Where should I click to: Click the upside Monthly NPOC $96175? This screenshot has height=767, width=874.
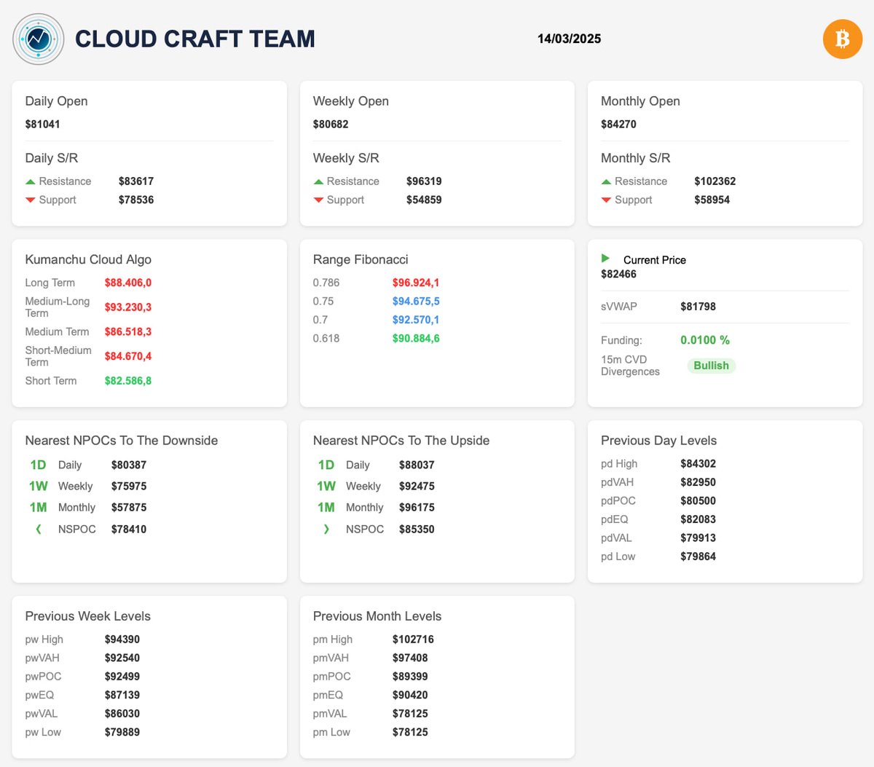417,507
